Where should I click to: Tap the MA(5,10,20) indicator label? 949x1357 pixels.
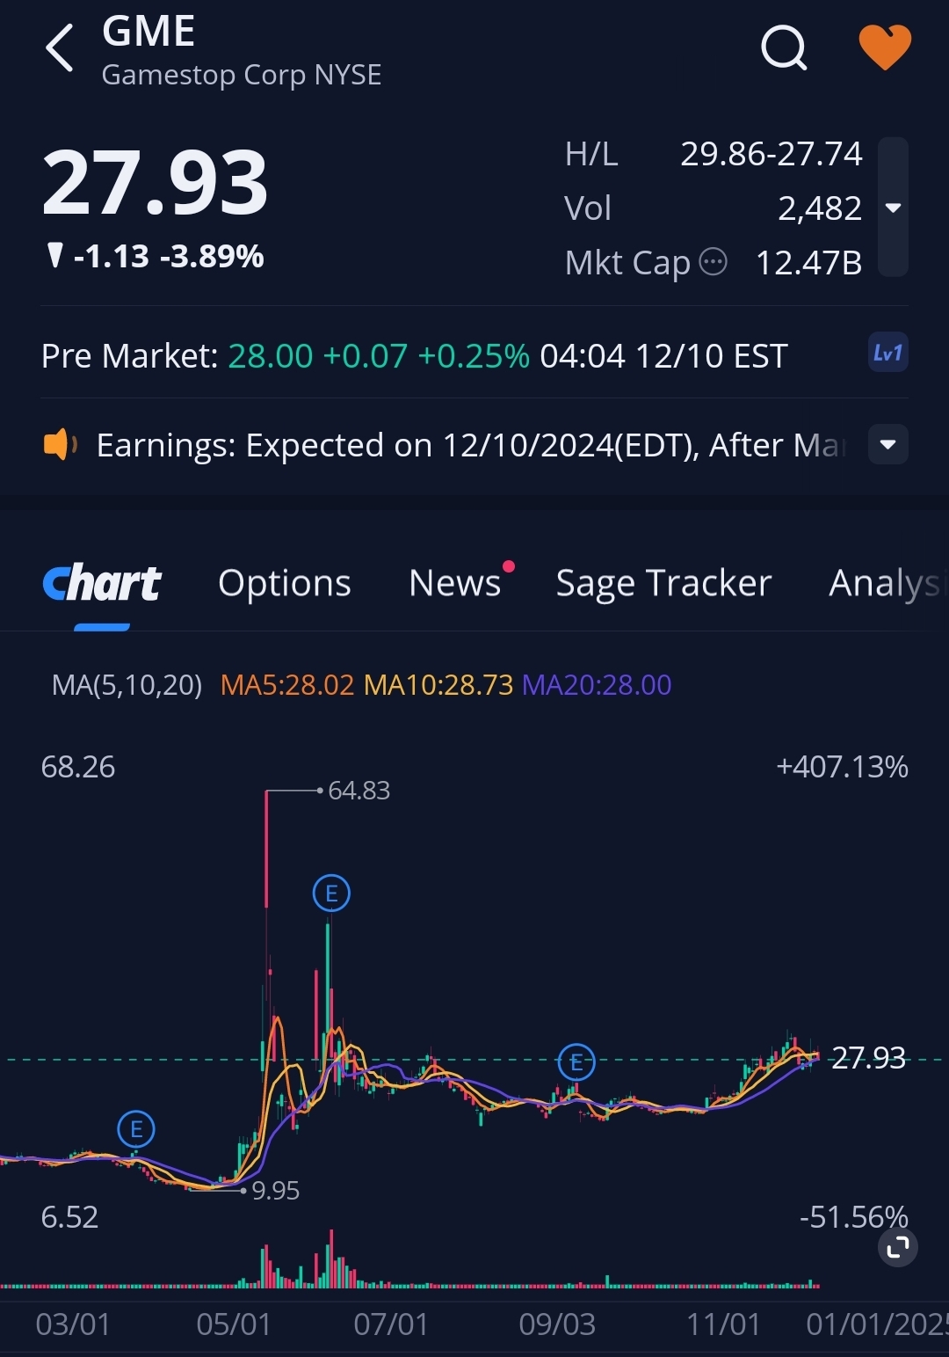tap(127, 685)
